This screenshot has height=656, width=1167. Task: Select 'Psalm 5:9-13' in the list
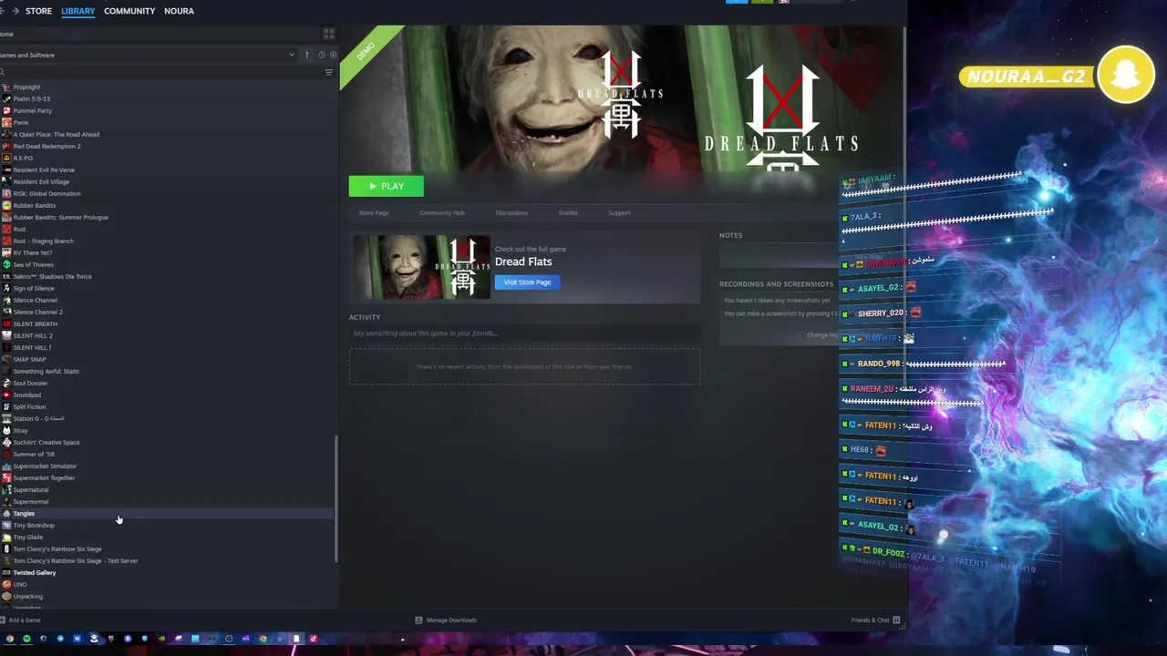[32, 98]
